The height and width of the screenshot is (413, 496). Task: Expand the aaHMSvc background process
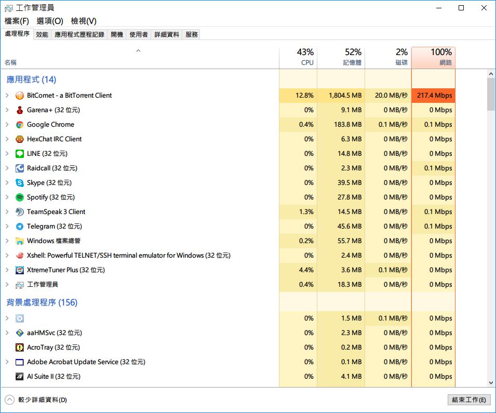coord(7,332)
